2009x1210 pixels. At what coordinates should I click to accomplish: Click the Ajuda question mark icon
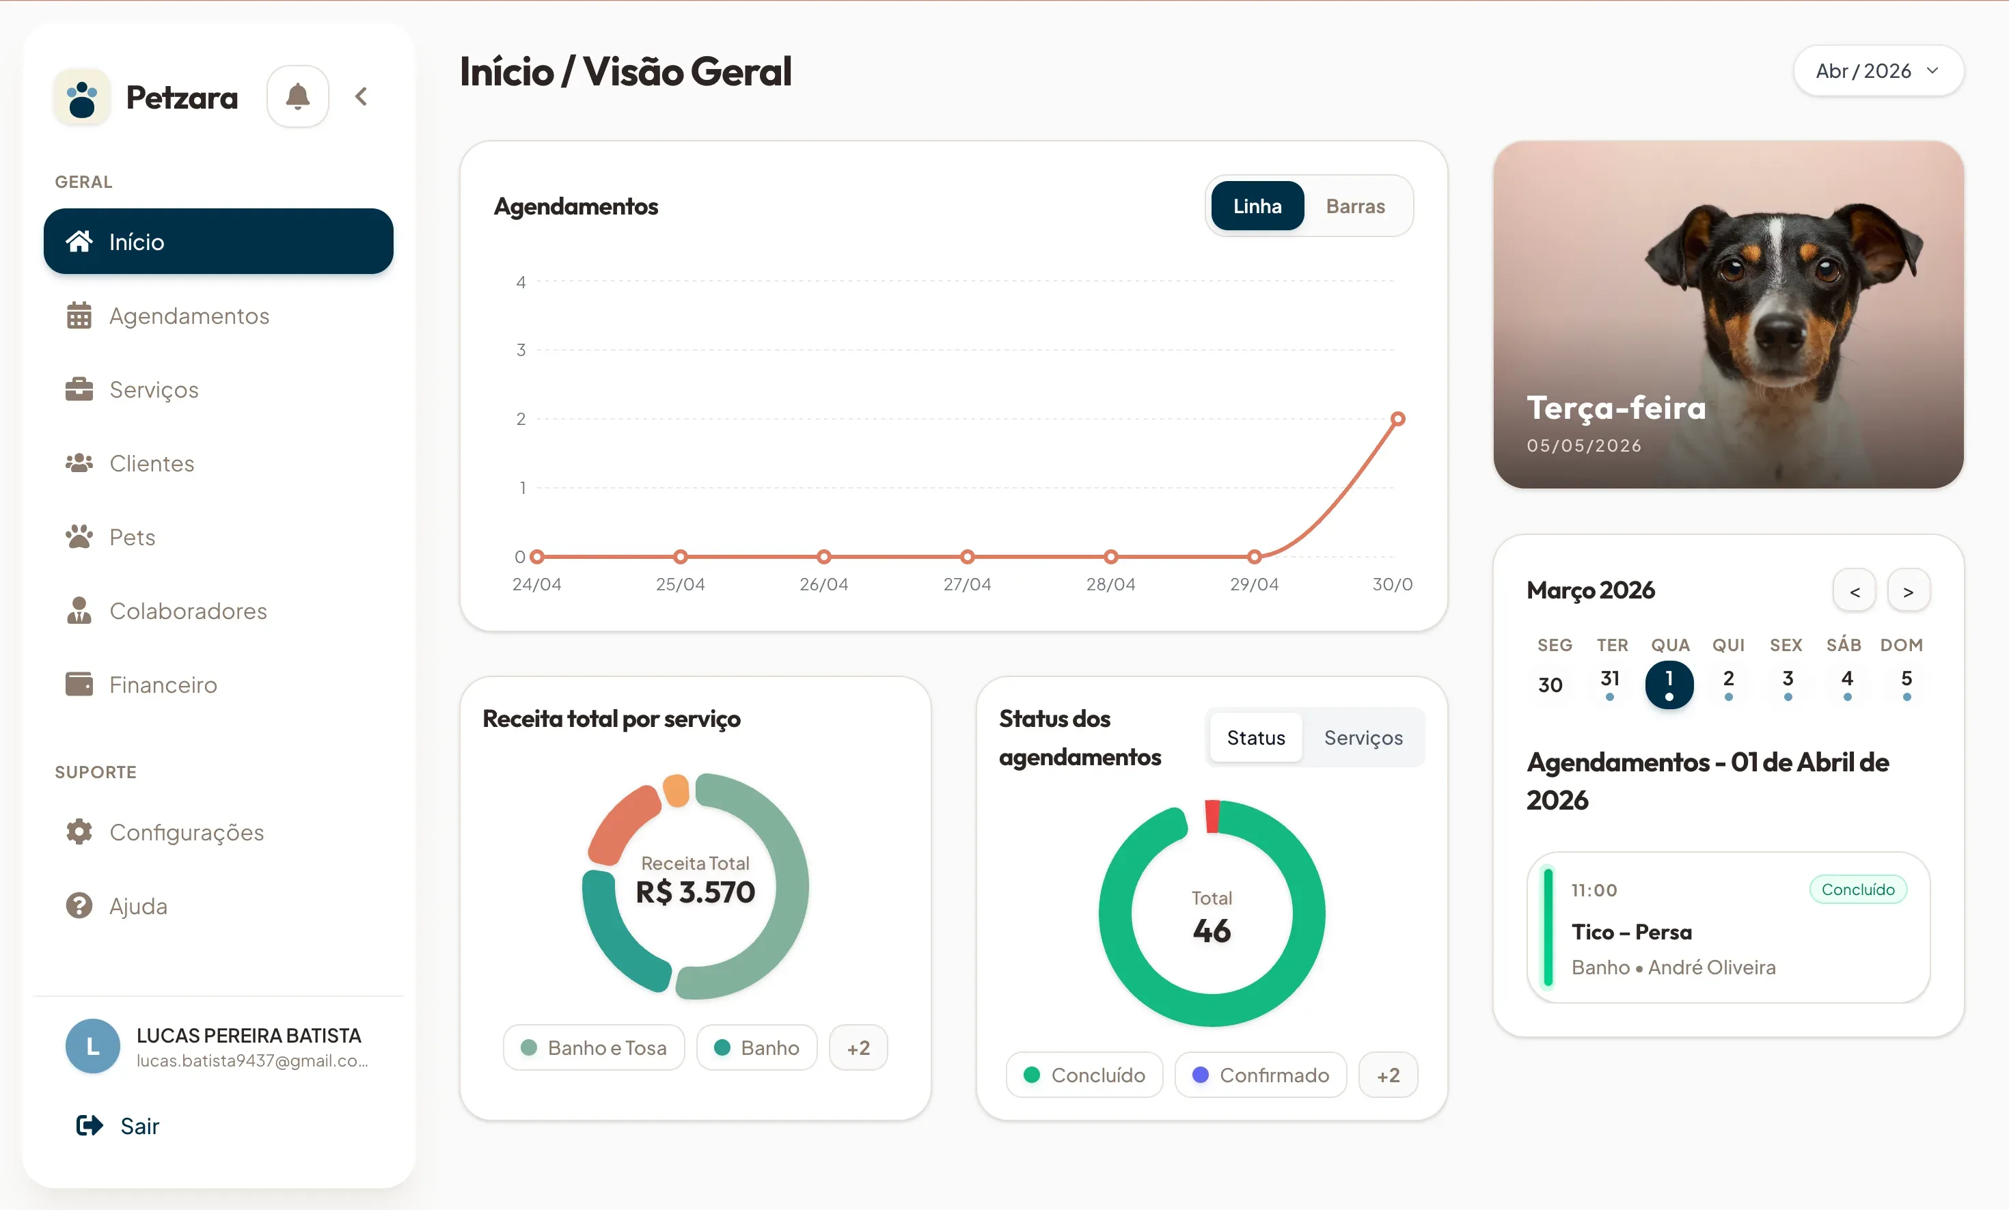(x=79, y=905)
